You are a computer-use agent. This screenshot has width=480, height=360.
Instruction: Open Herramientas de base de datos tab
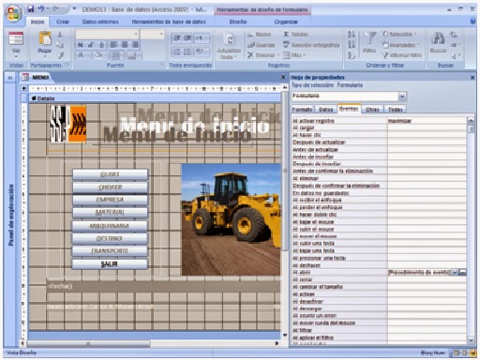[x=169, y=22]
